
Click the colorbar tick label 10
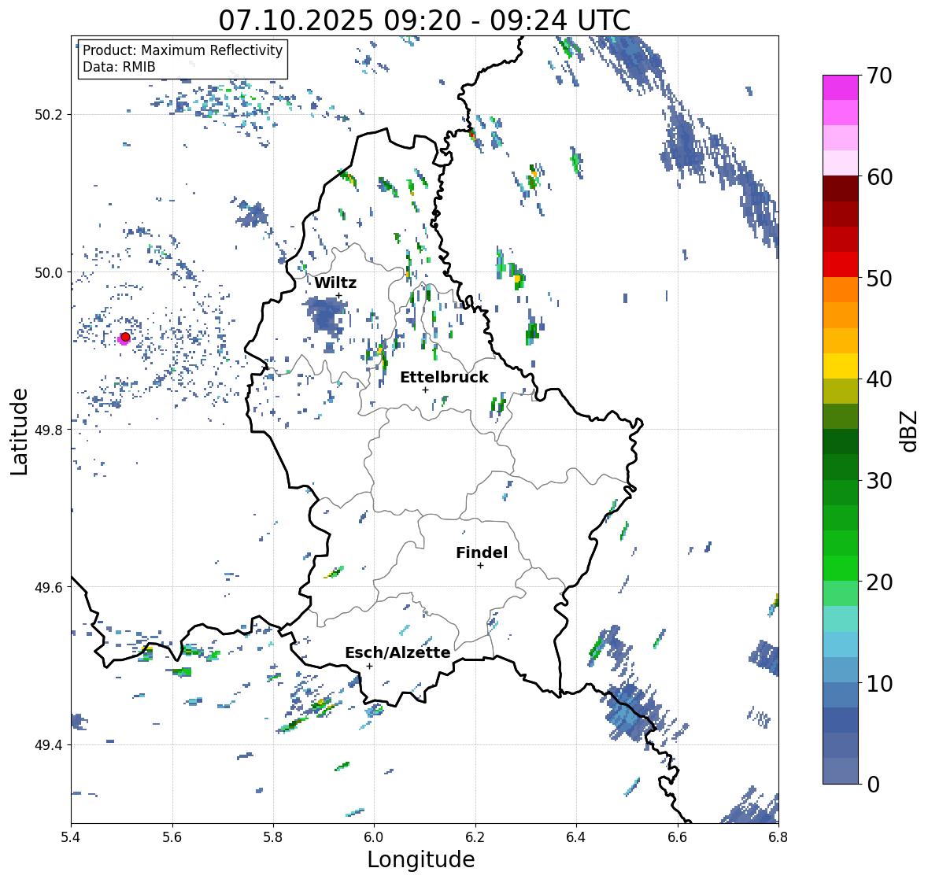click(x=879, y=683)
